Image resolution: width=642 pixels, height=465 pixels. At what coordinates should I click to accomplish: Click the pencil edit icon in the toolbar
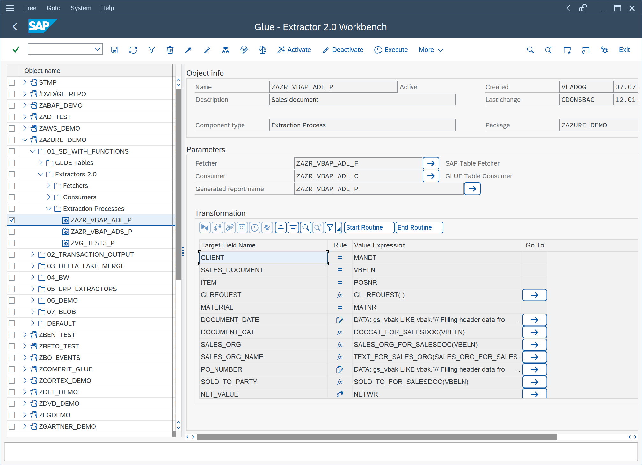(207, 50)
